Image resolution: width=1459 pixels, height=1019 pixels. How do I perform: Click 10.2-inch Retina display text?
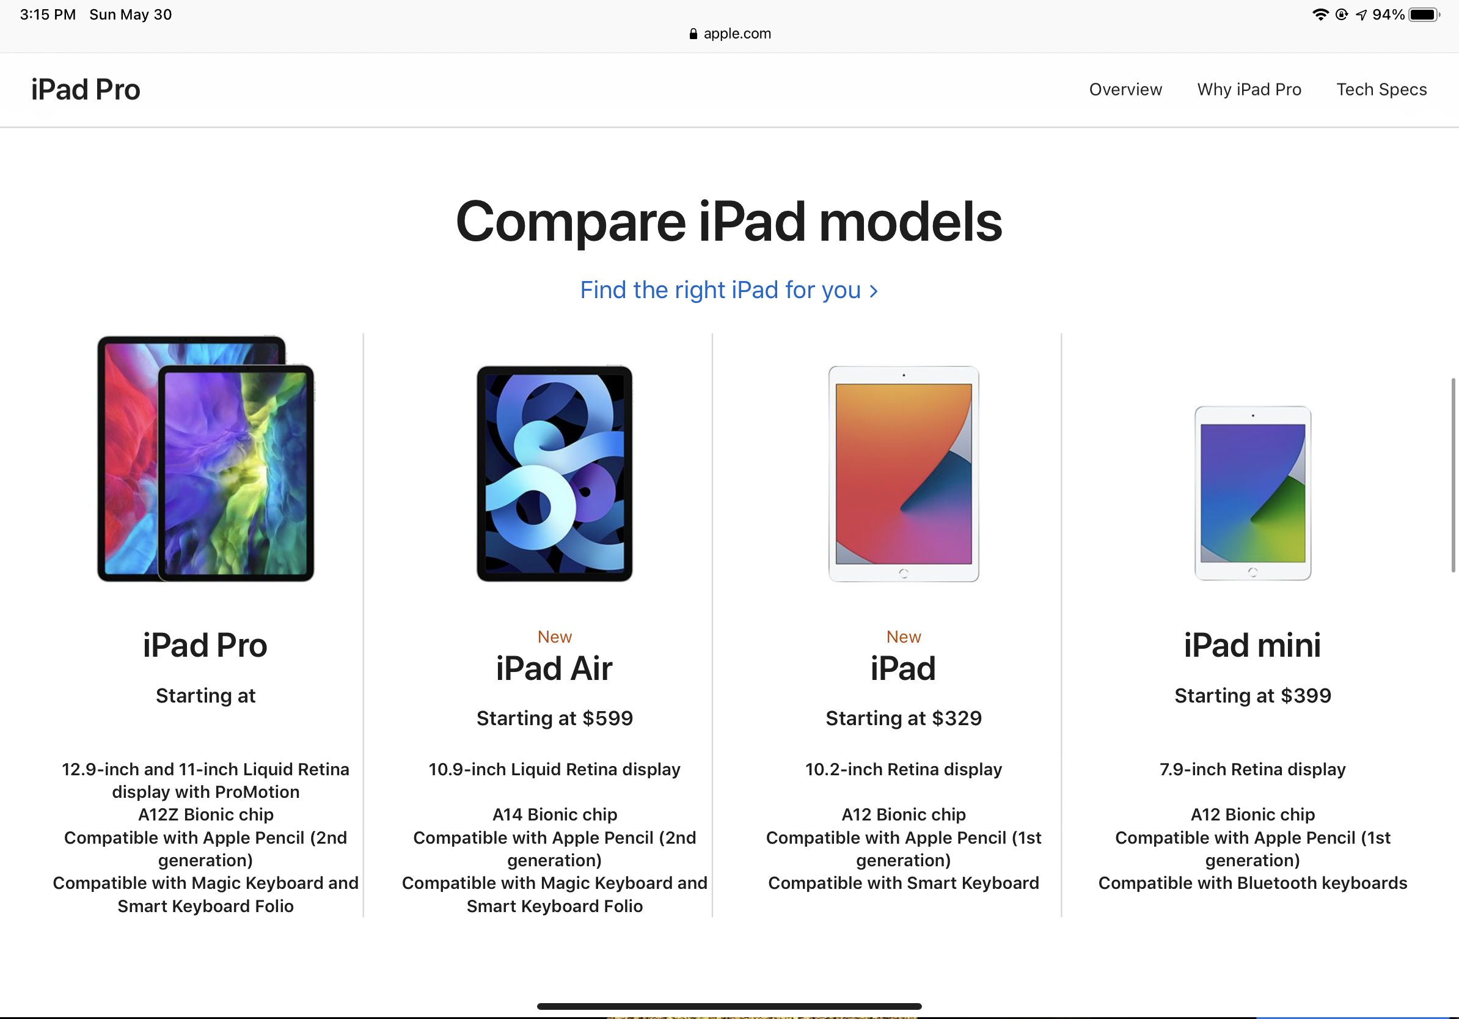904,769
